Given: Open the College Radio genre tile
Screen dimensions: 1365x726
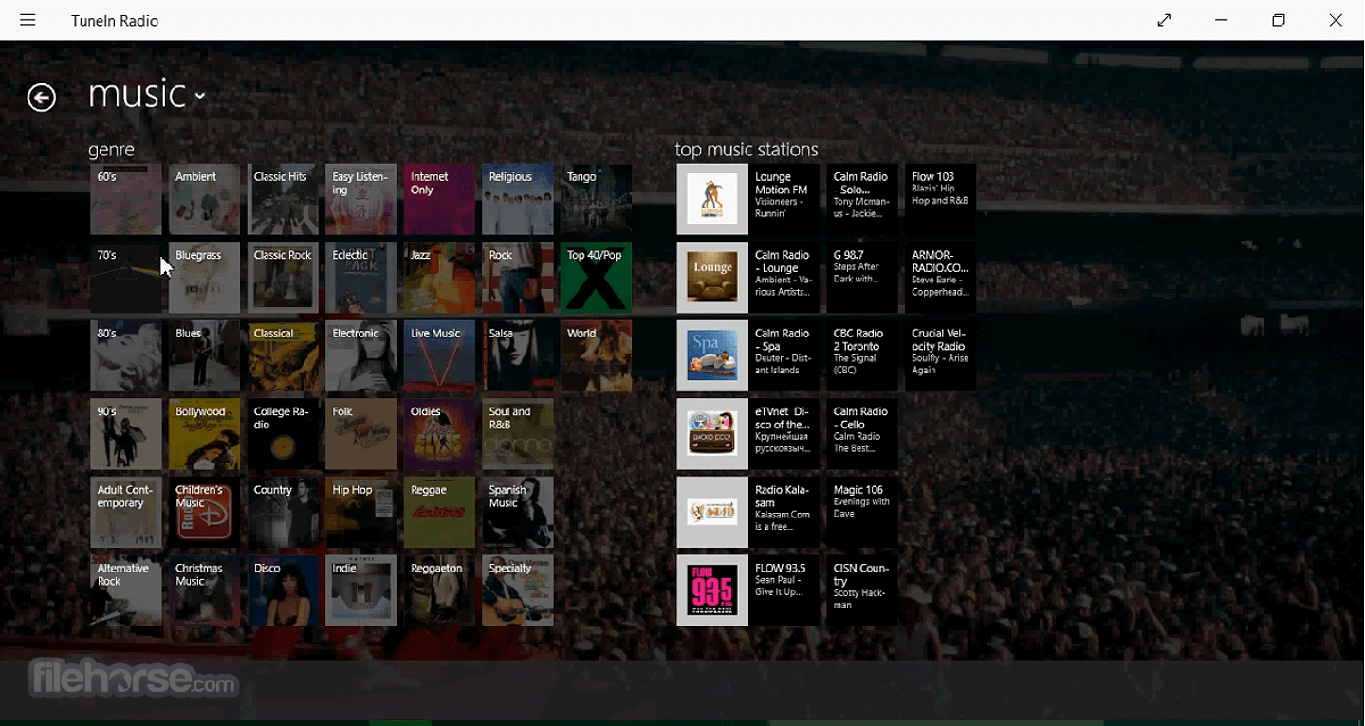Looking at the screenshot, I should pos(283,434).
